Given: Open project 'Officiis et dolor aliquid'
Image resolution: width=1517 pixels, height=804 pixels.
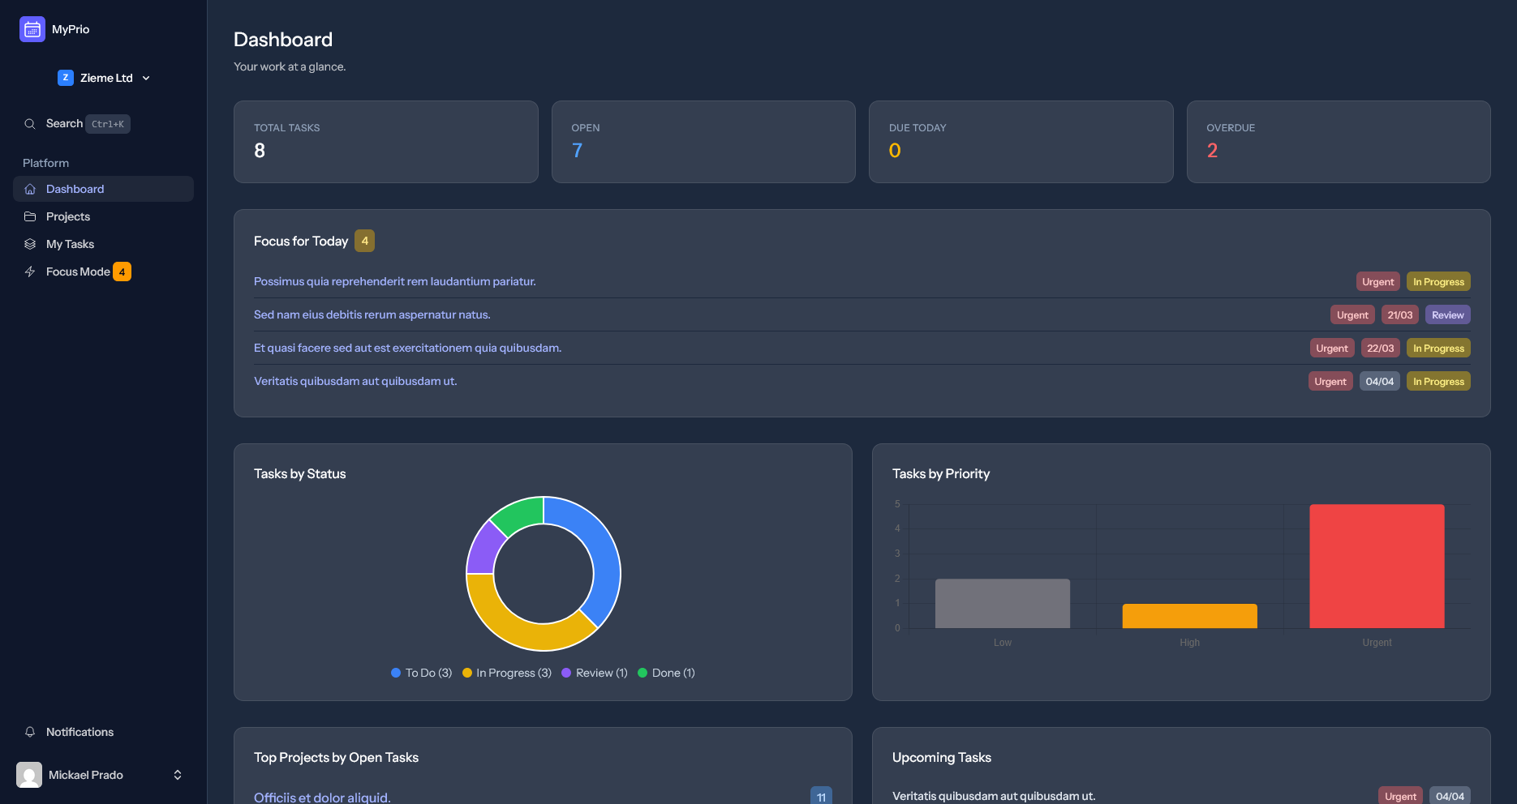Looking at the screenshot, I should click(321, 797).
